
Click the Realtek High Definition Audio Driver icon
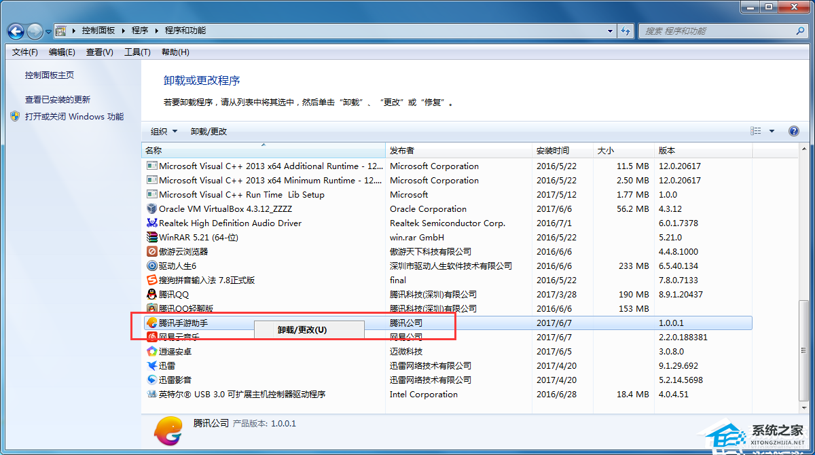click(152, 223)
